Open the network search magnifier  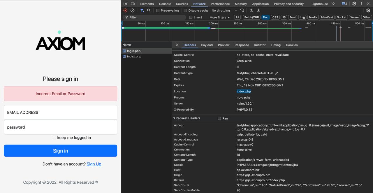tap(149, 10)
